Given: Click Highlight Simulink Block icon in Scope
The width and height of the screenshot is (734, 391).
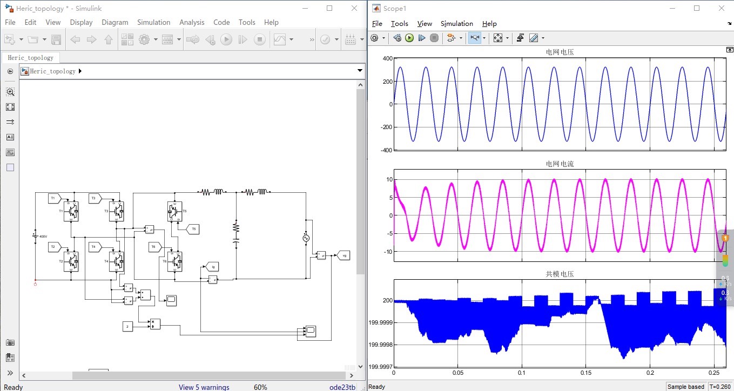Looking at the screenshot, I should tap(451, 38).
